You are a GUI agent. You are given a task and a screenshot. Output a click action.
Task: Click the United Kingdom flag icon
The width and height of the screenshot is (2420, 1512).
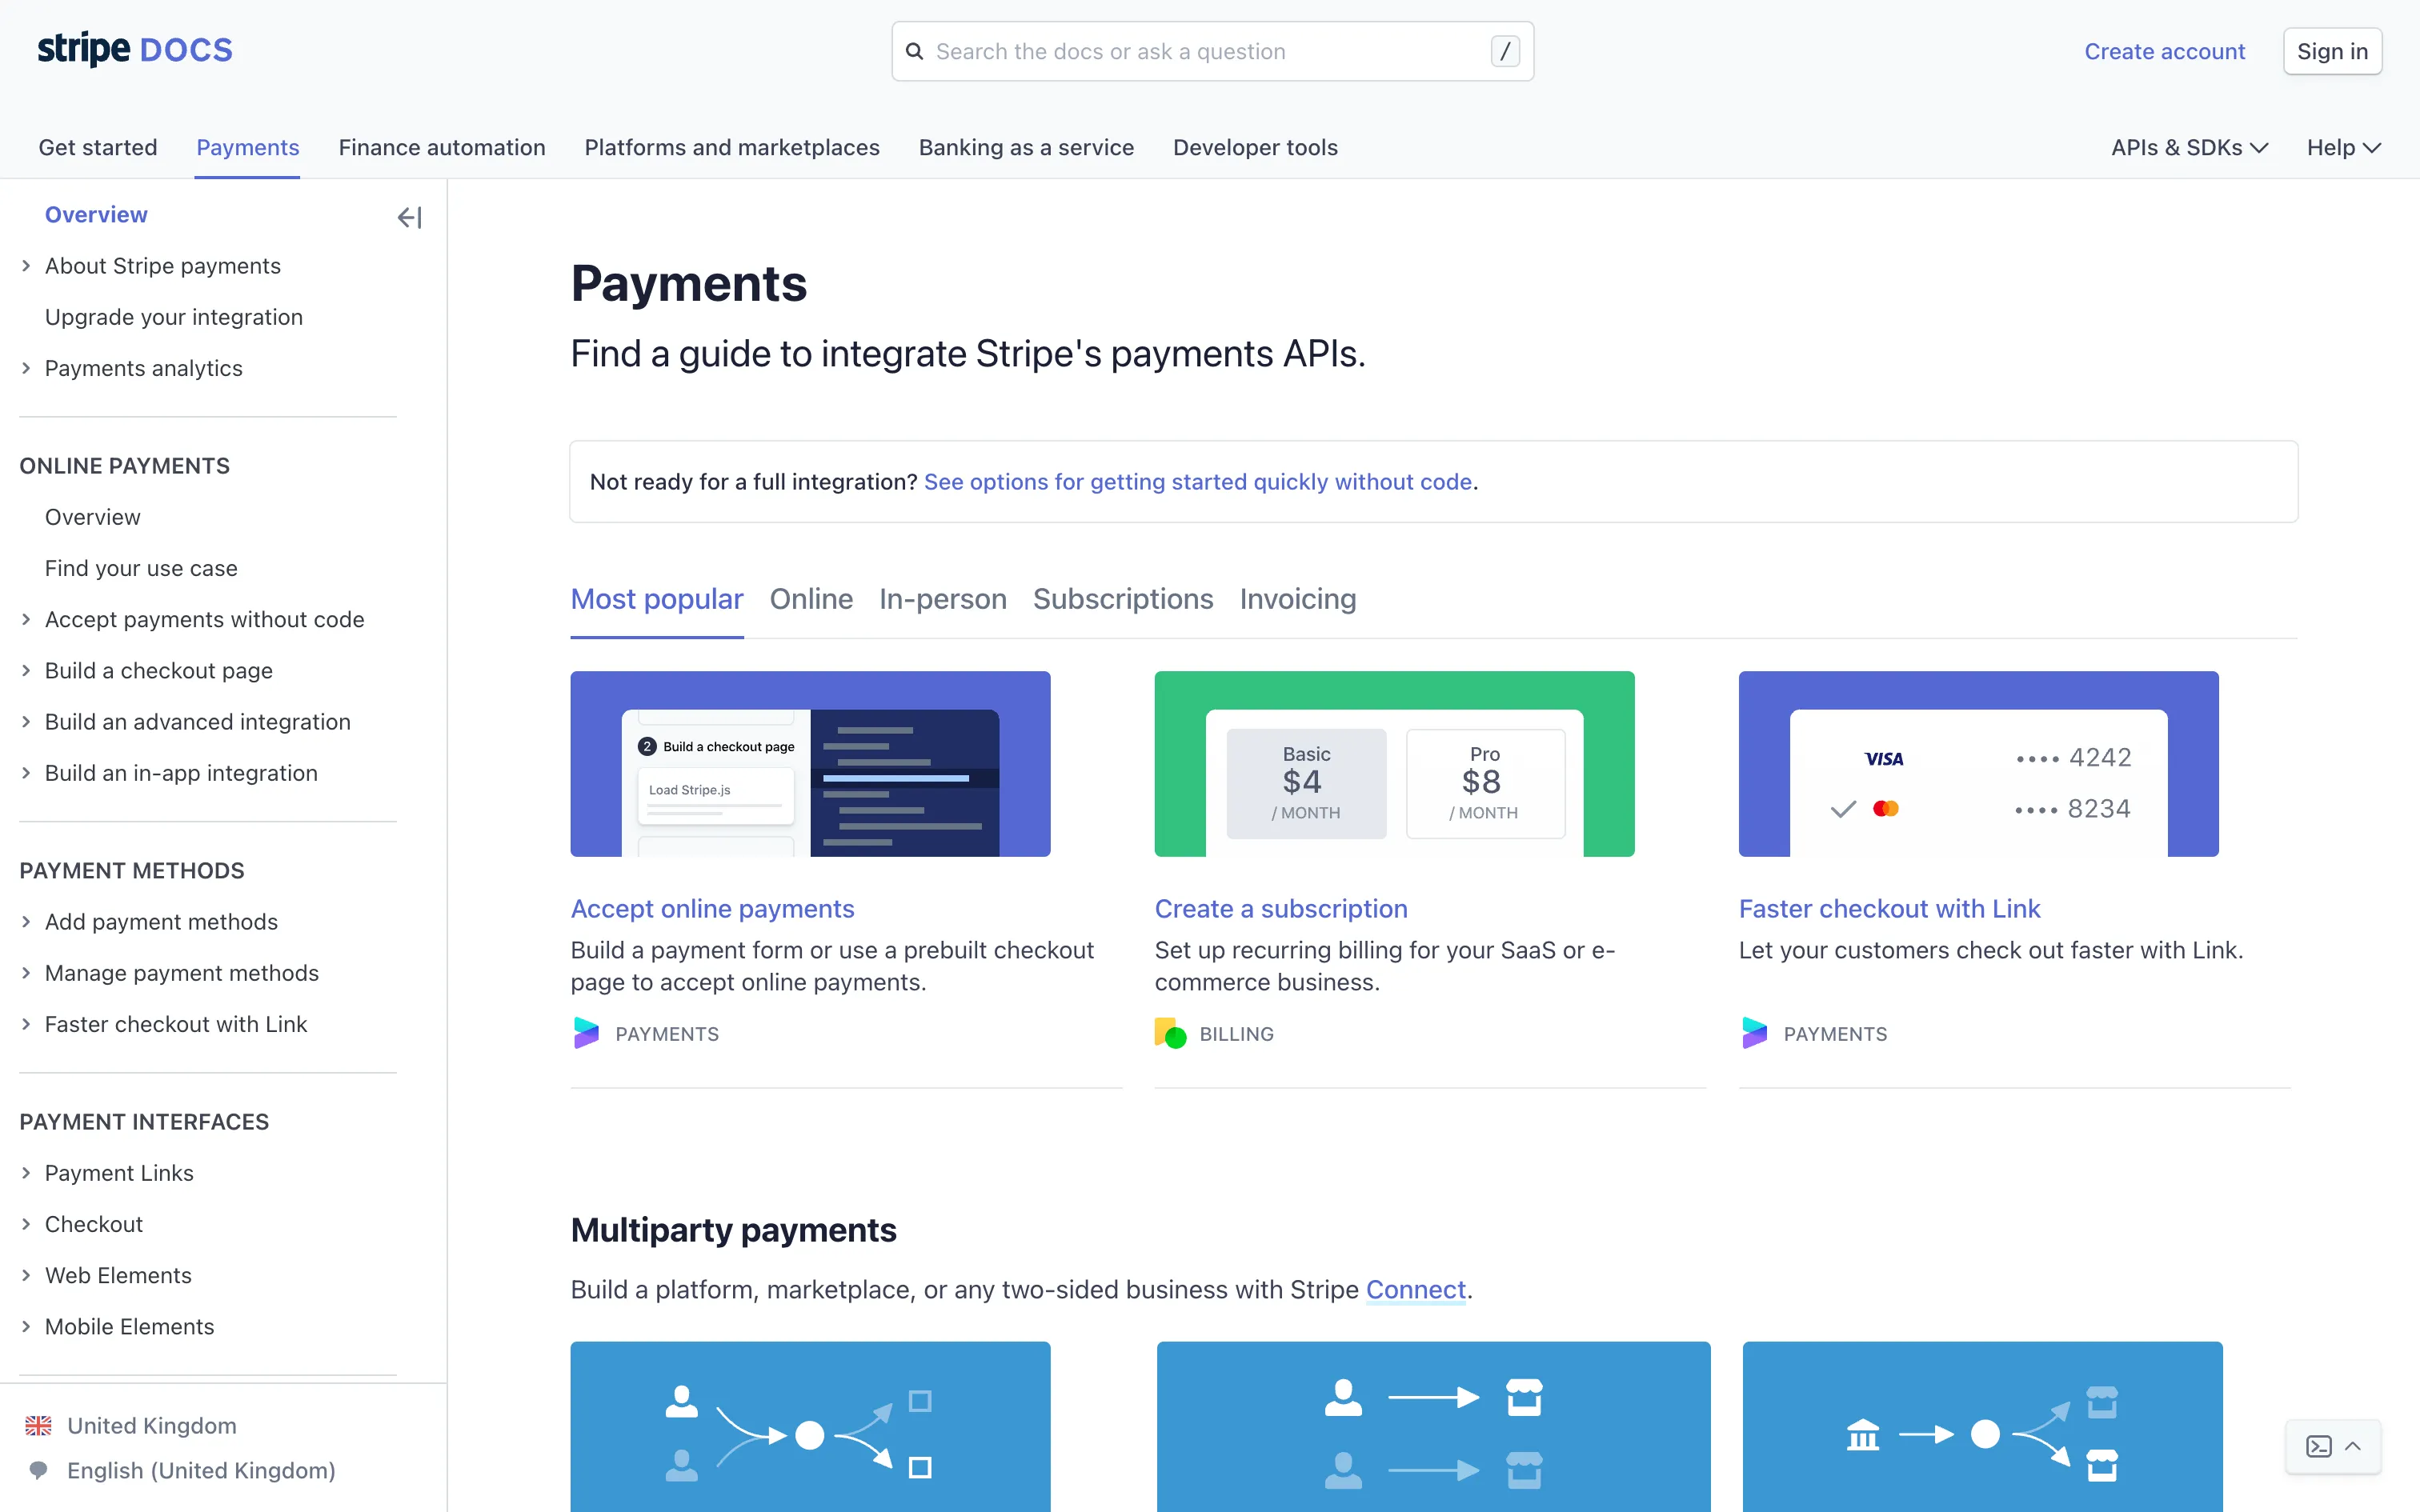(x=38, y=1425)
